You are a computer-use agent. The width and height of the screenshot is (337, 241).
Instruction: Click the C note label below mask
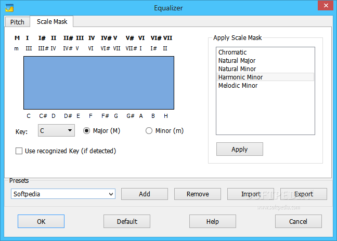pos(29,116)
